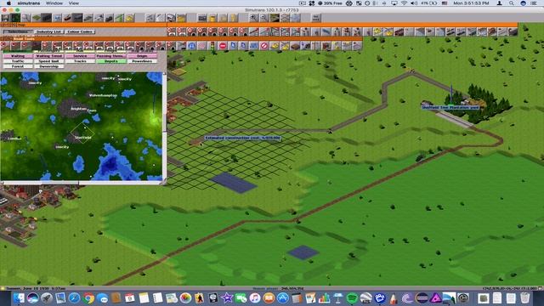Screen dimensions: 544x306
Task: Open the Window menu
Action: pos(54,3)
